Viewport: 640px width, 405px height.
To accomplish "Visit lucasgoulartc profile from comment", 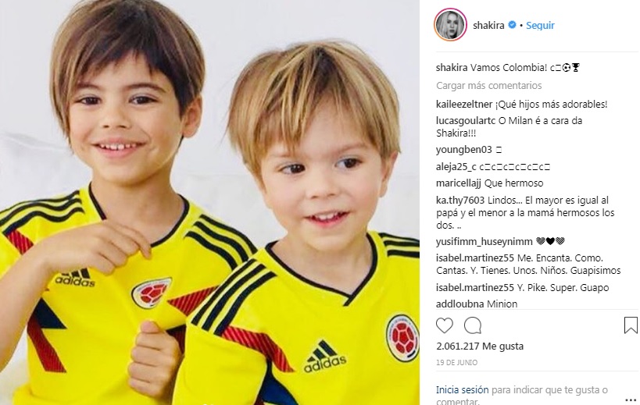I will 466,121.
